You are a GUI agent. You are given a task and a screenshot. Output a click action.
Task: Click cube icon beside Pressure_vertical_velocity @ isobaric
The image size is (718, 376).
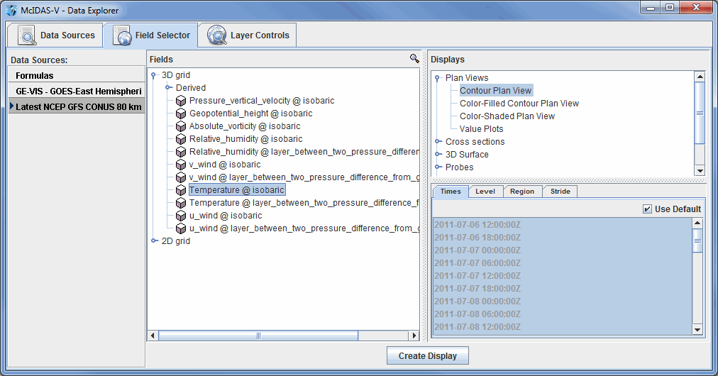181,101
